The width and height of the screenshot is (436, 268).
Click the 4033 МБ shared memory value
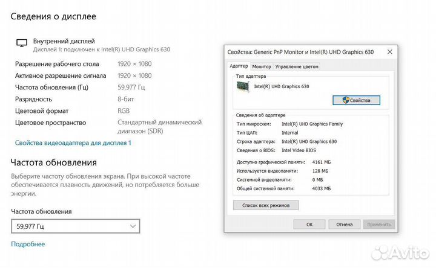coord(322,189)
